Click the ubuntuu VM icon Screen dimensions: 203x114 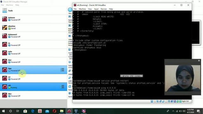pos(5,28)
